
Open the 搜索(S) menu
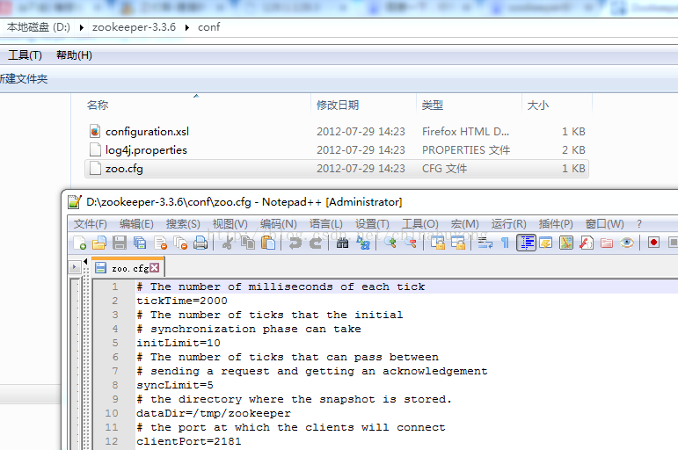click(x=183, y=224)
